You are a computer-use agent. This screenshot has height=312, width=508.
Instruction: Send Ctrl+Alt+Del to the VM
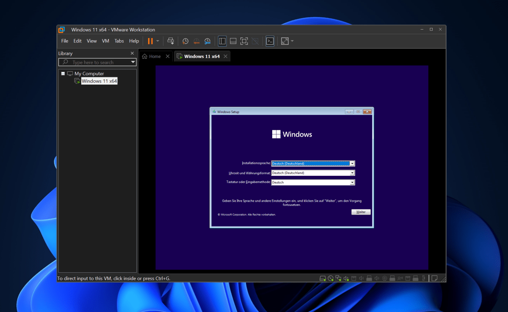coord(171,41)
